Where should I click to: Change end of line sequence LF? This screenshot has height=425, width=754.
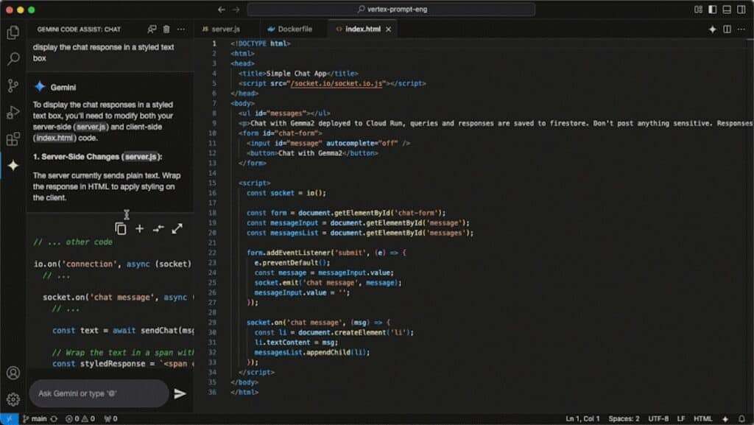coord(681,419)
